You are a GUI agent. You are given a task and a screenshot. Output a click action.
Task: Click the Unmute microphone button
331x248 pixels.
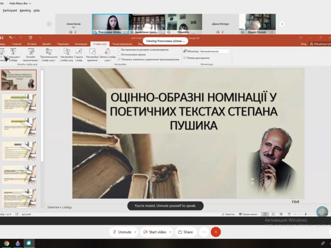click(x=122, y=232)
